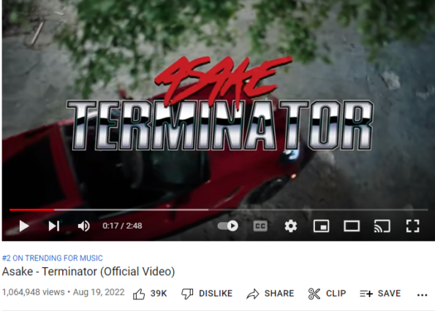
Task: Open the #2 on Trending for Music link
Action: [53, 258]
